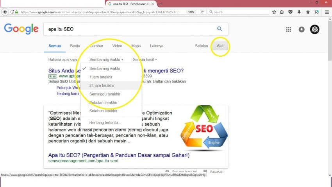Image resolution: width=332 pixels, height=187 pixels.
Task: Click the Firefox back arrow button
Action: click(5, 12)
